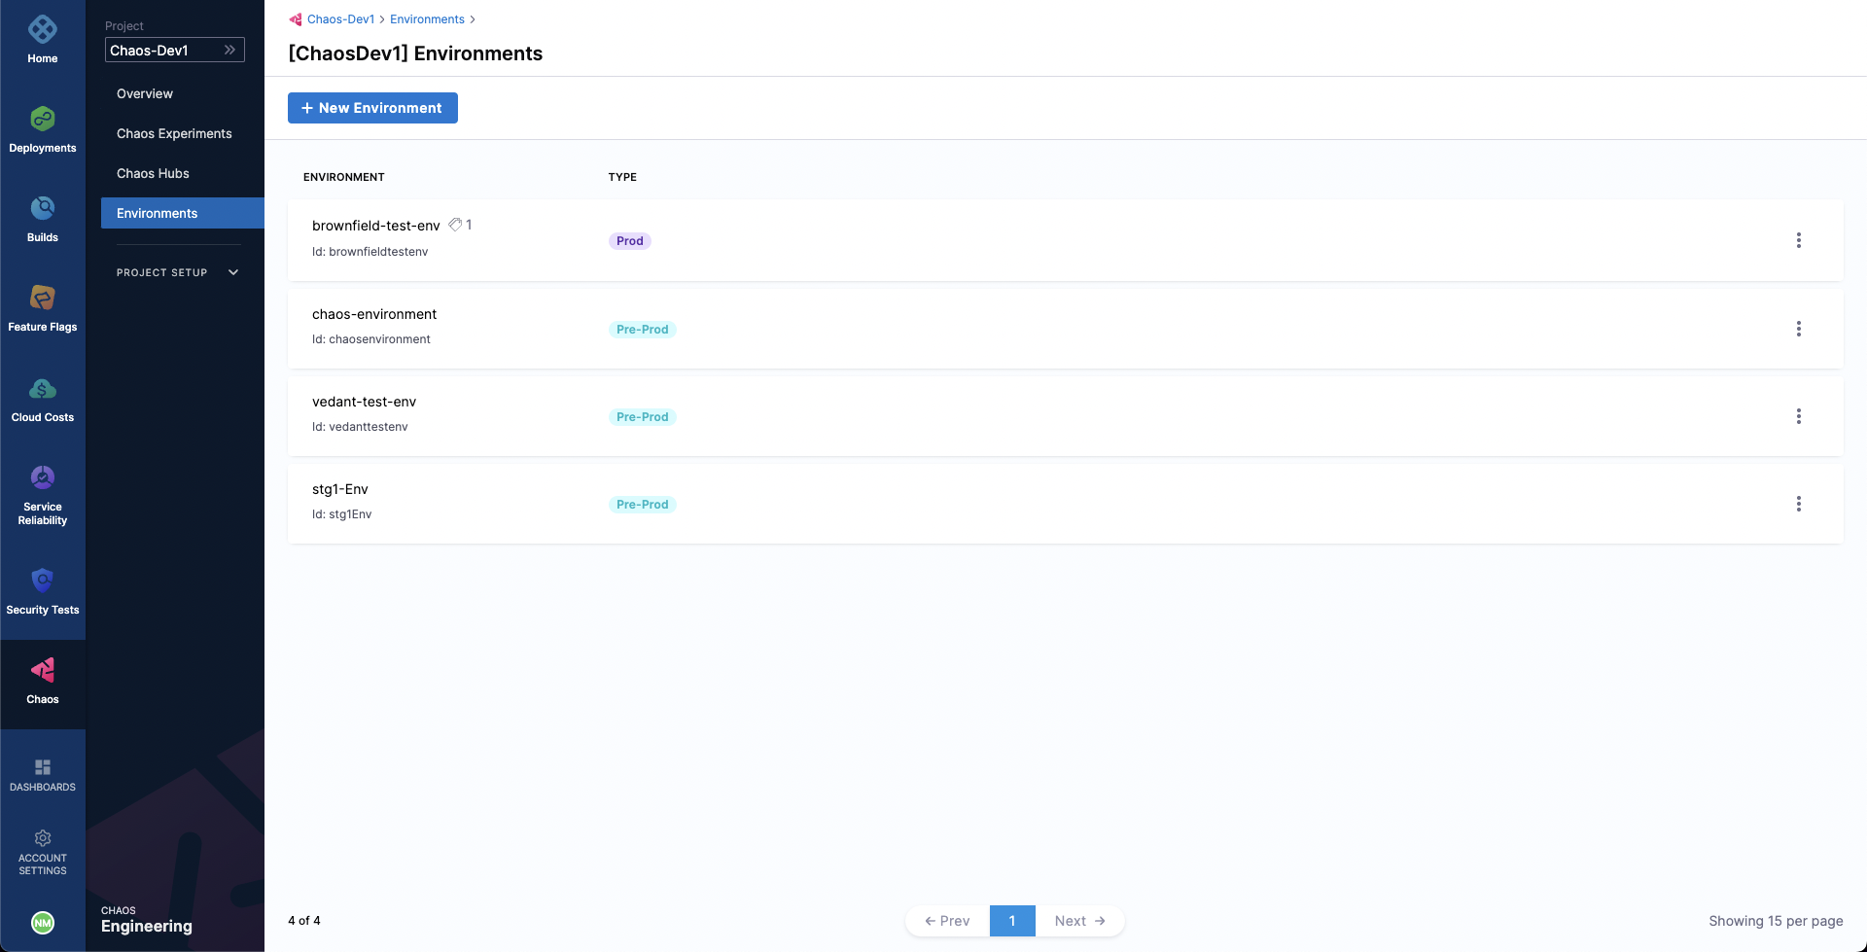Open the chaos-environment row
The height and width of the screenshot is (952, 1867).
[x=1065, y=329]
